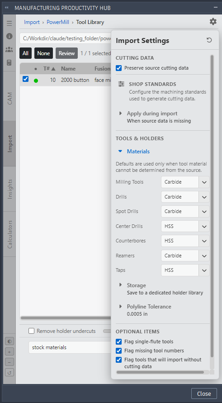The image size is (222, 403).
Task: Toggle Flag single-flute tools checkbox
Action: 119,341
